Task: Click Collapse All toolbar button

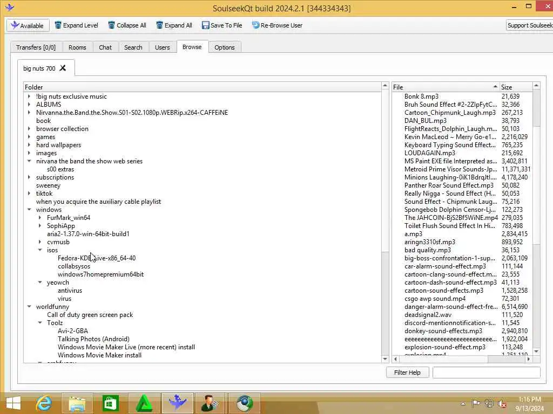Action: click(127, 25)
